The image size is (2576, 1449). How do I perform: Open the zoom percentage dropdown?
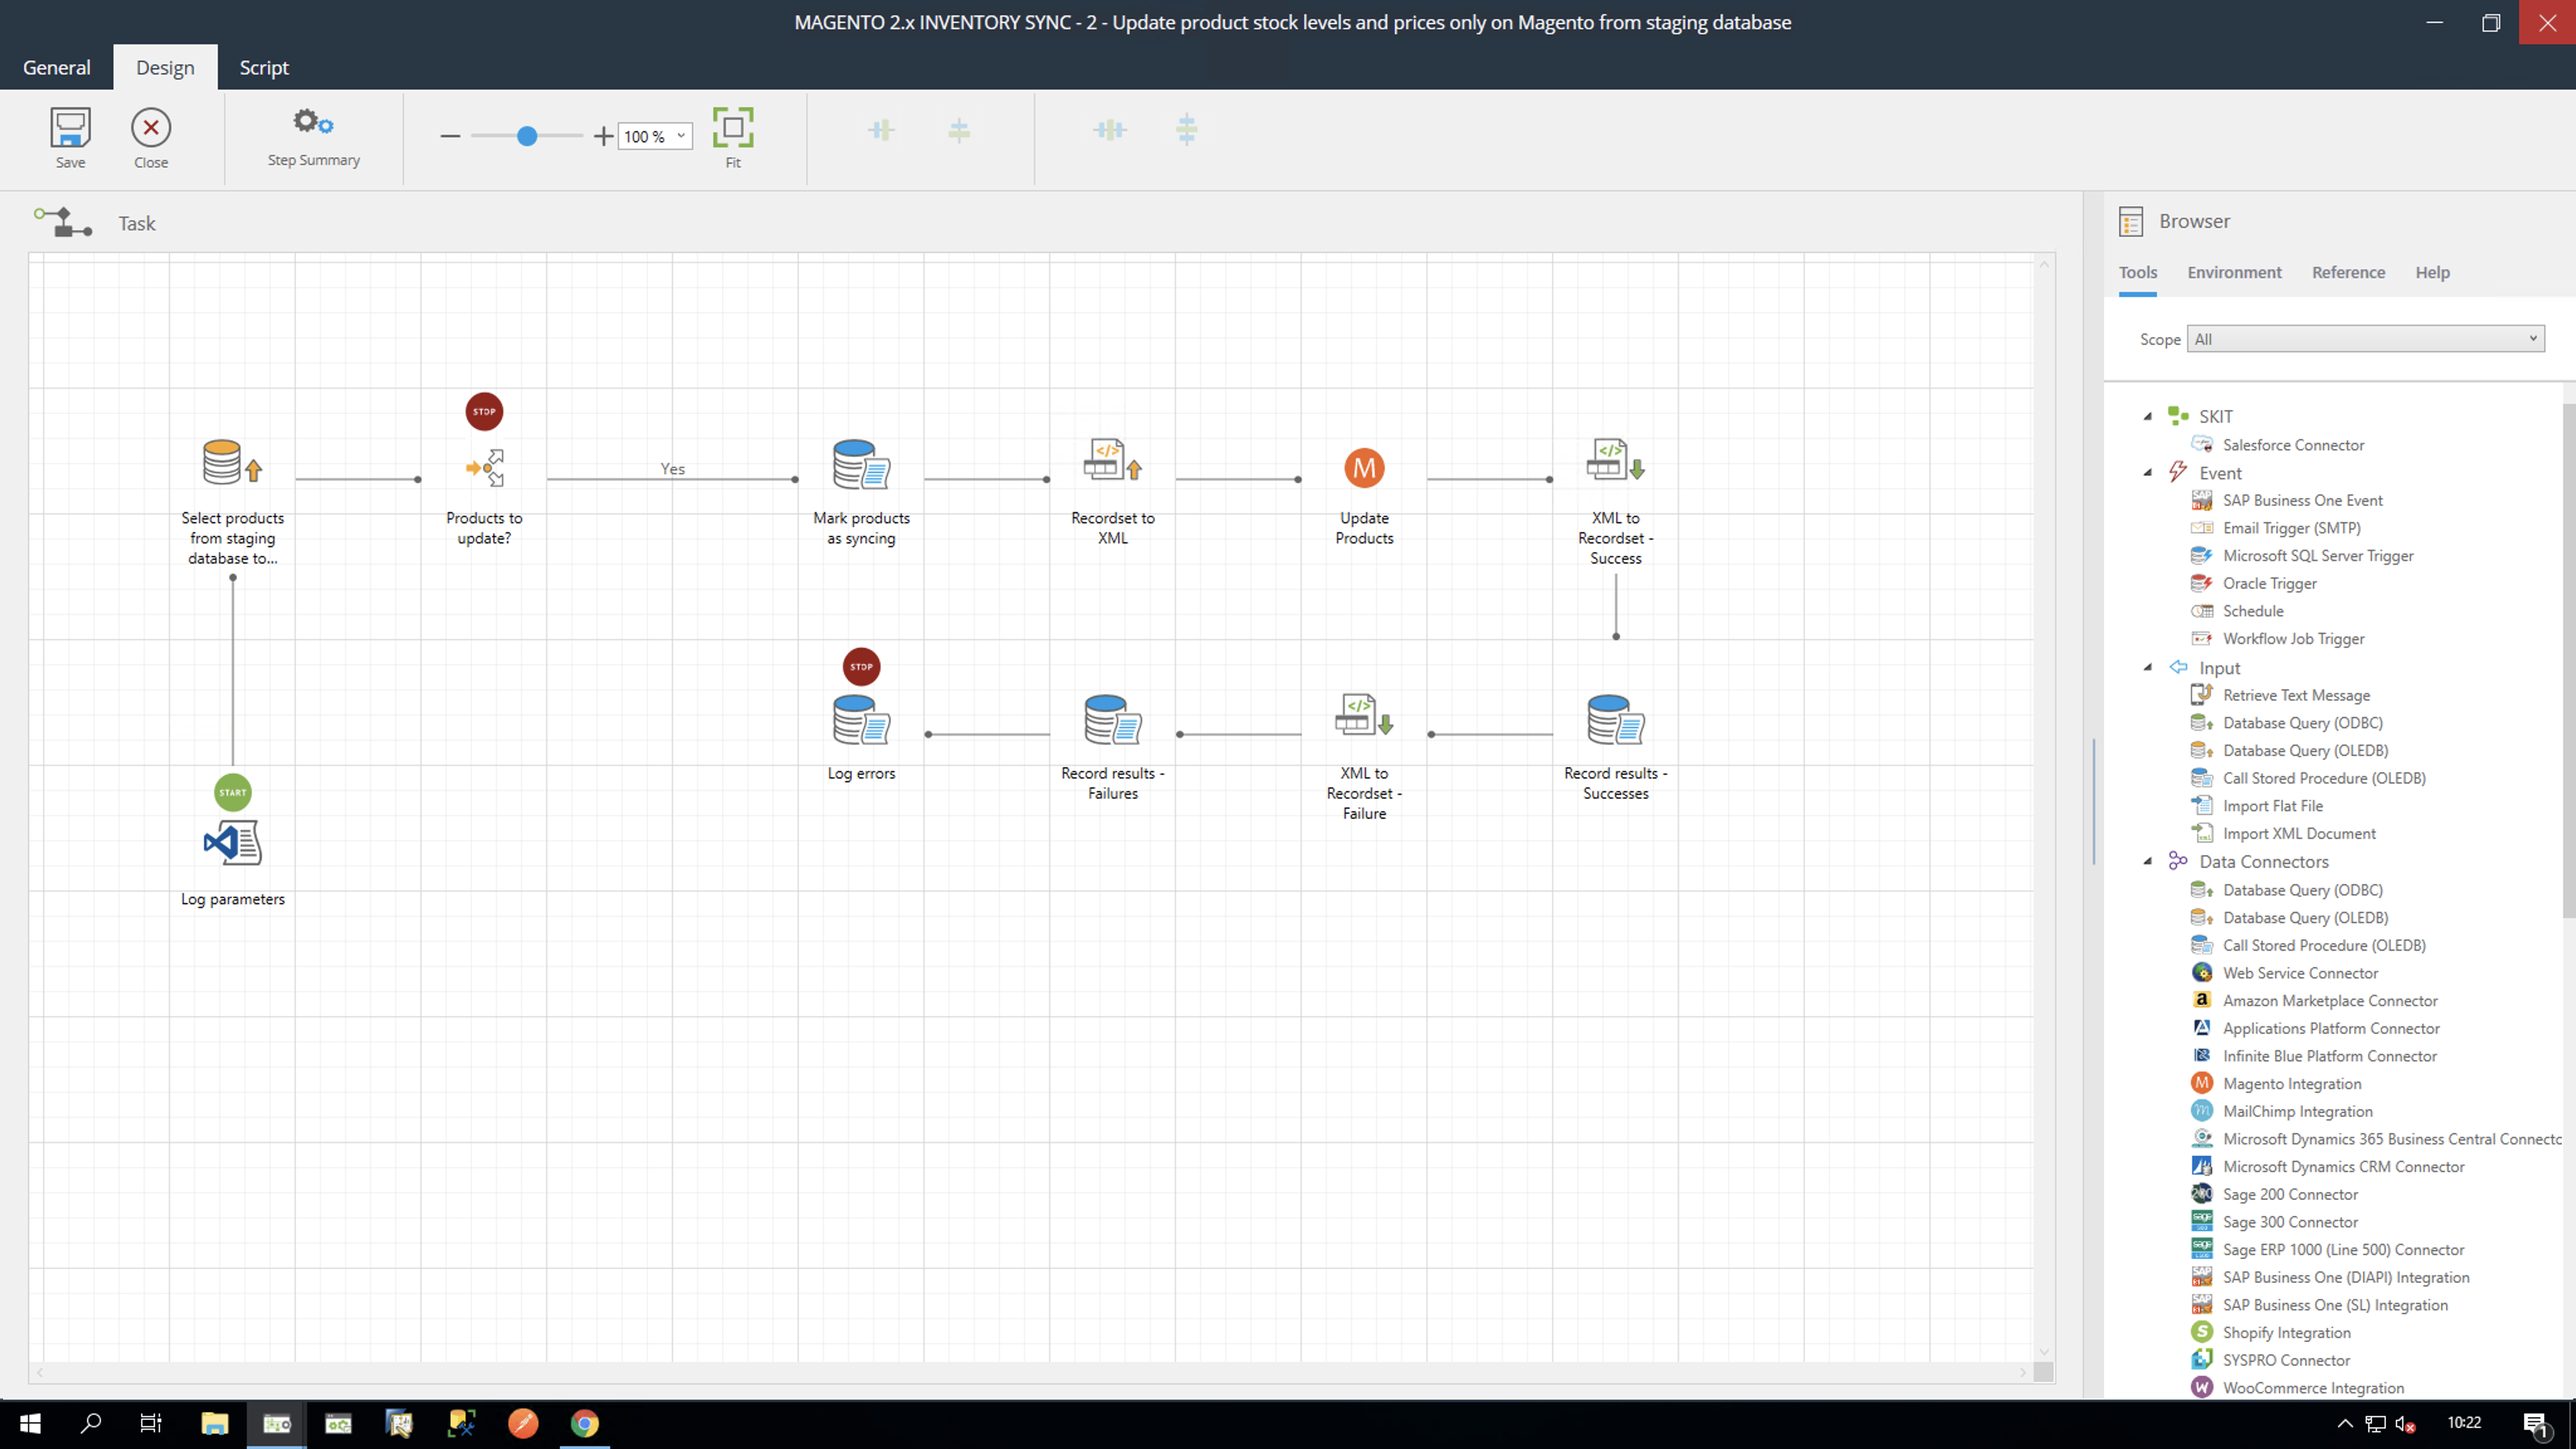coord(681,136)
